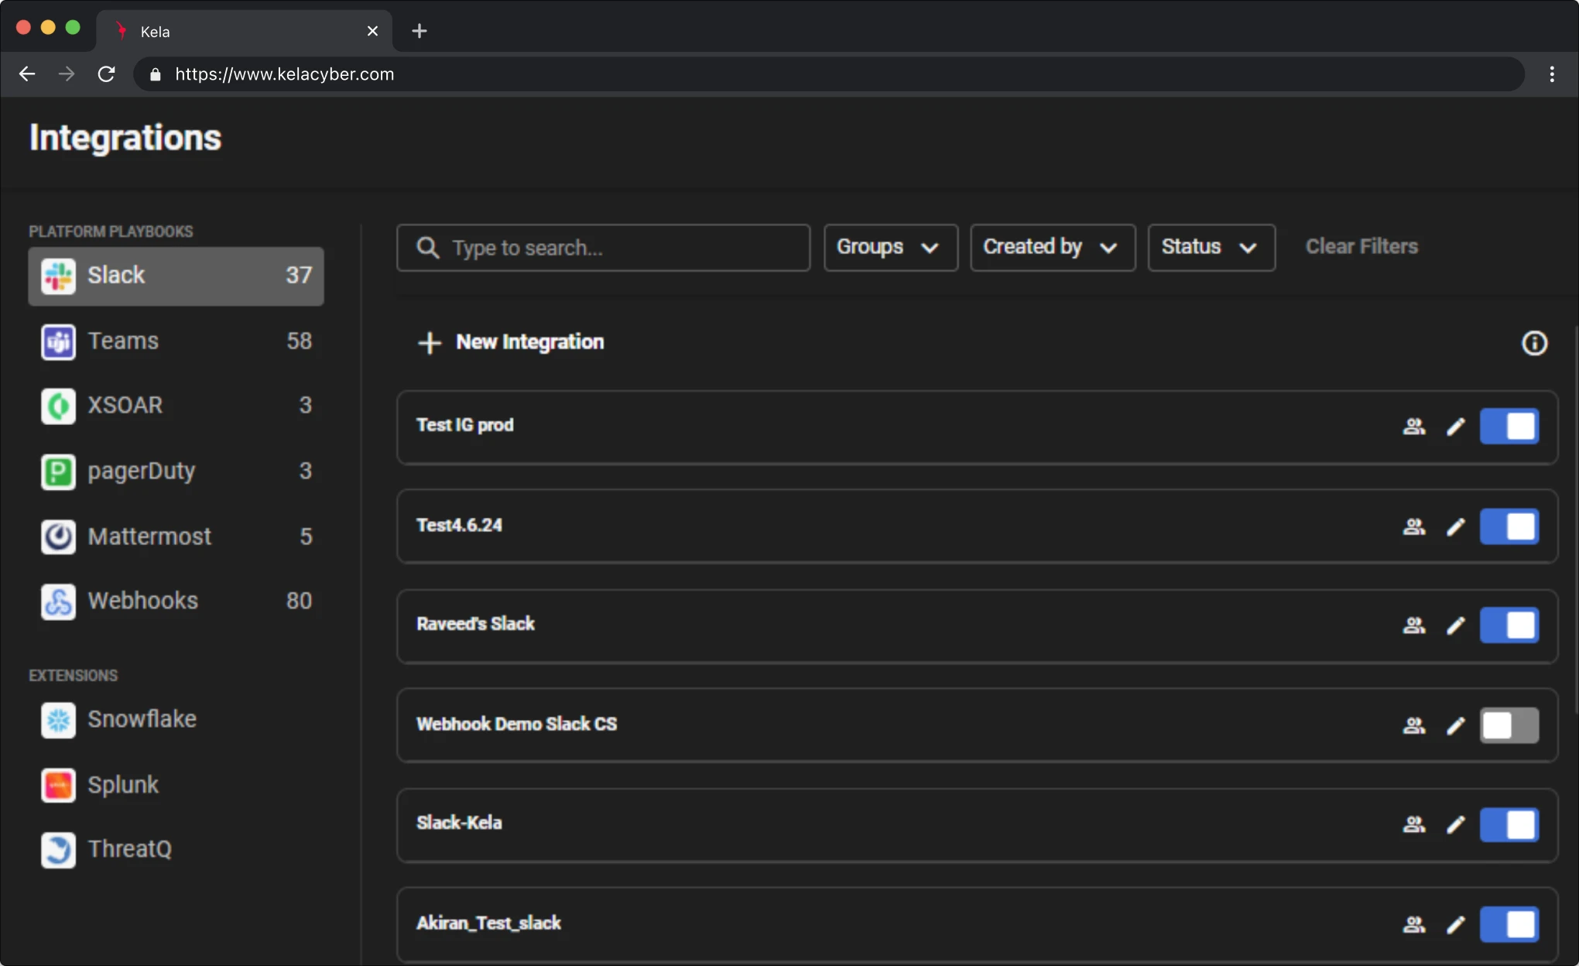The height and width of the screenshot is (966, 1579).
Task: Disable the Test4.6.24 toggle
Action: (1509, 527)
